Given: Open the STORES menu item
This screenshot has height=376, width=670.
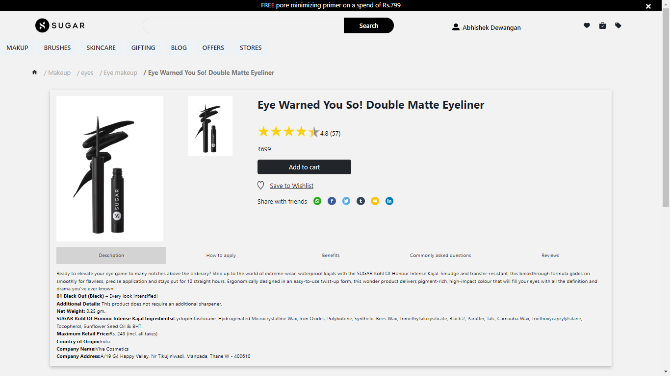Looking at the screenshot, I should click(251, 48).
